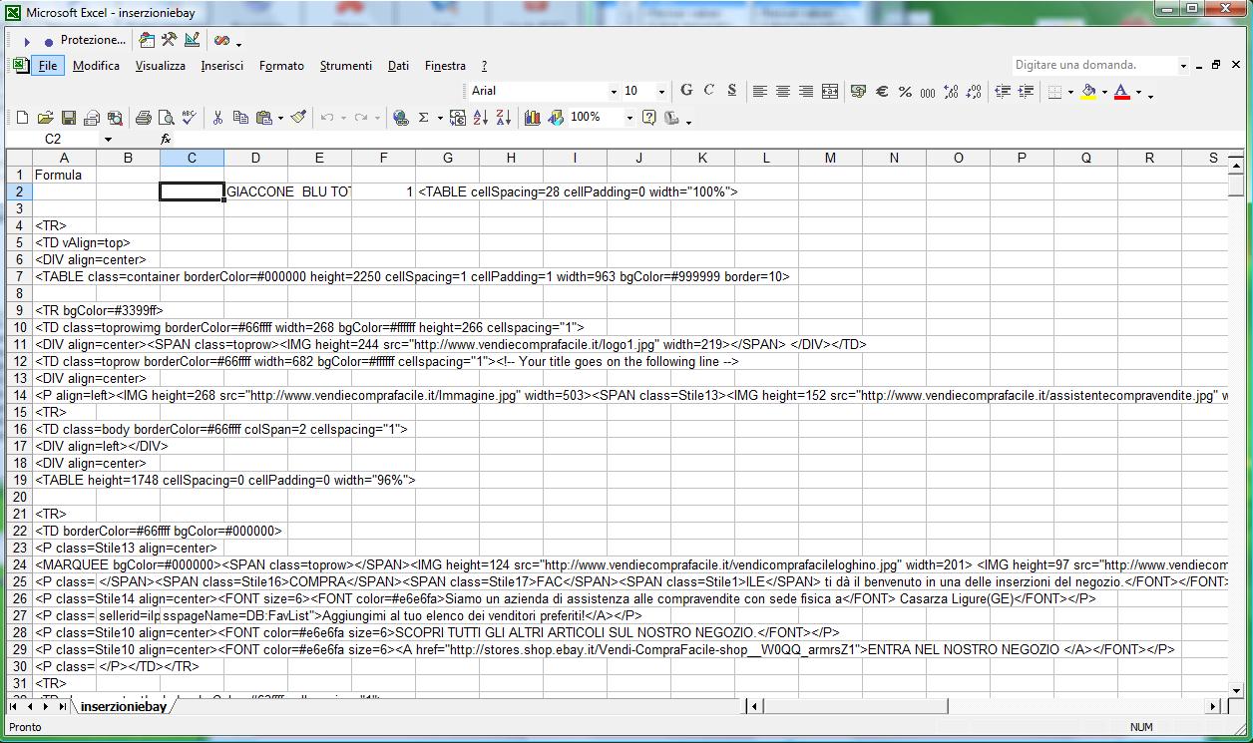Click the insert function fx button
This screenshot has width=1253, height=743.
166,140
